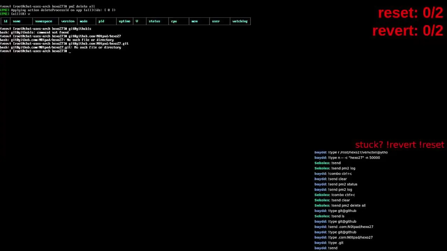Click baydd's '!send pm2 status' message
Viewport: 447px width, 251px height.
(336, 184)
